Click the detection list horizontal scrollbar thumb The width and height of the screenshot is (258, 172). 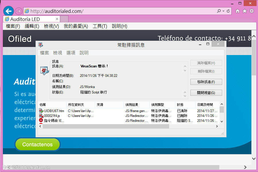[106, 126]
